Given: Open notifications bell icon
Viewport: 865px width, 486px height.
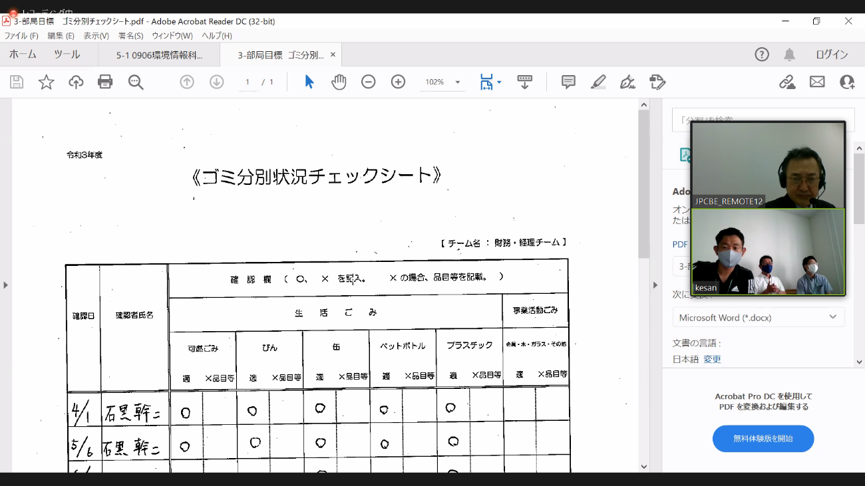Looking at the screenshot, I should click(x=789, y=55).
